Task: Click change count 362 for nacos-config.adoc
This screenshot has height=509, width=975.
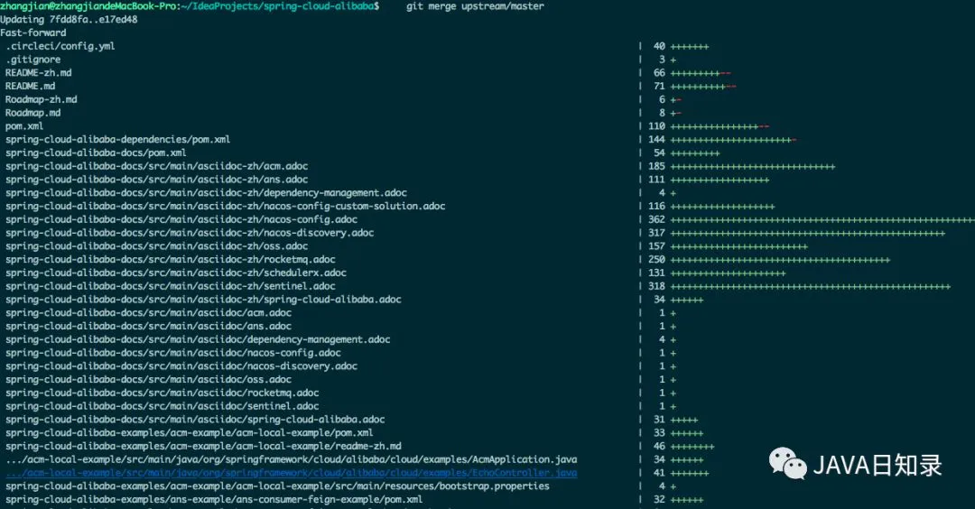Action: 656,219
